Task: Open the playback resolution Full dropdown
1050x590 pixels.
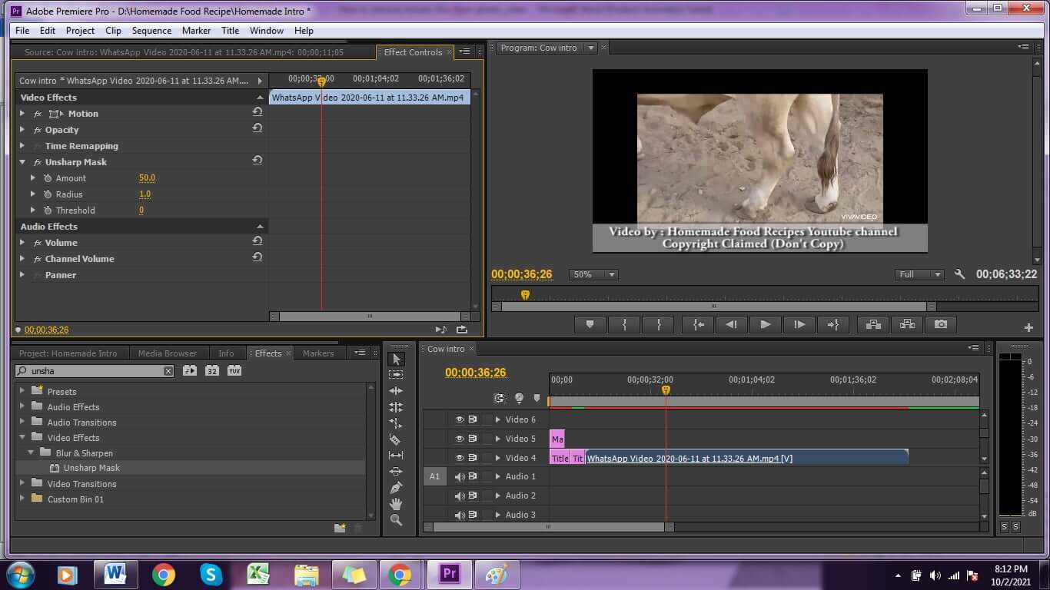Action: click(x=919, y=274)
